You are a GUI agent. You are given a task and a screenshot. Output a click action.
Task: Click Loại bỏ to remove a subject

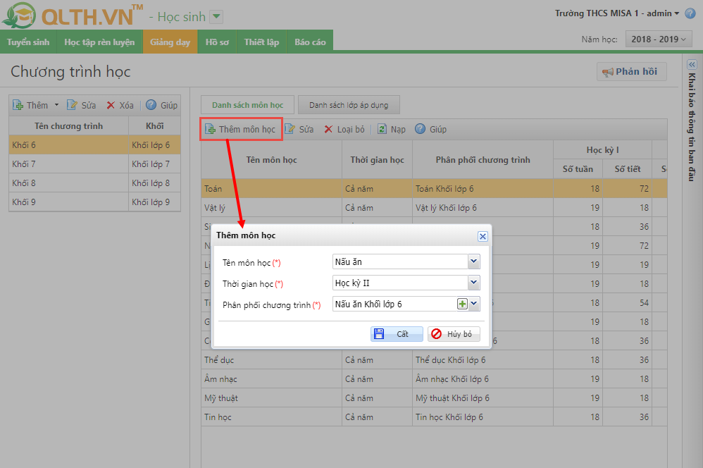(x=344, y=129)
